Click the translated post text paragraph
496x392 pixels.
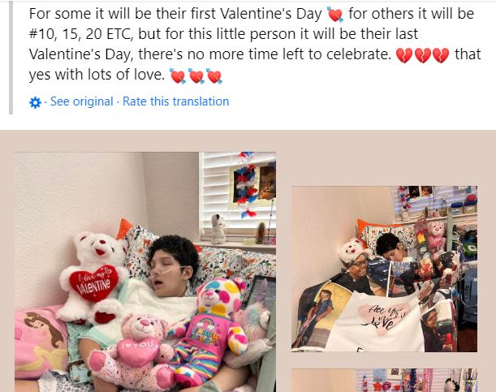pyautogui.click(x=255, y=44)
